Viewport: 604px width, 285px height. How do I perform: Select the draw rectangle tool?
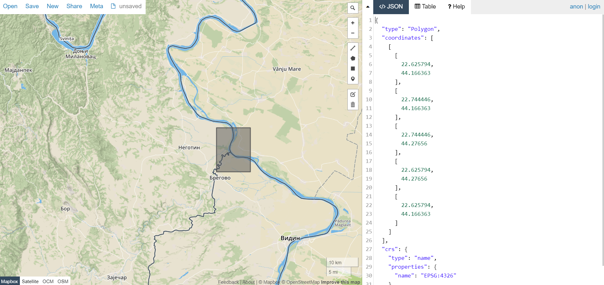(353, 69)
